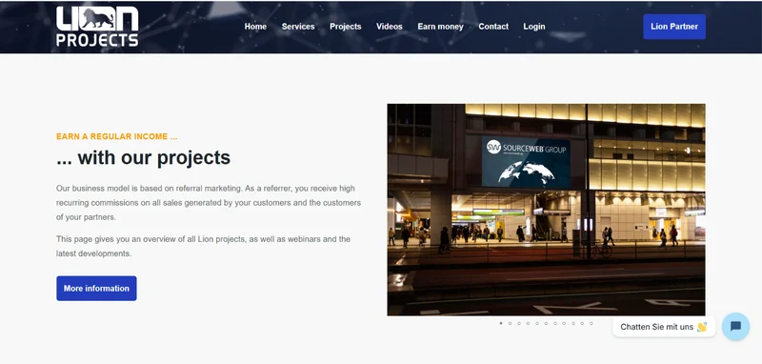Navigate to the Videos section

pos(390,27)
